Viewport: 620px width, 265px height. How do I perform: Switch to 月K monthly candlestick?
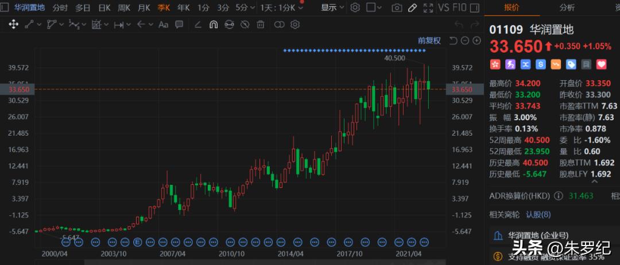click(144, 7)
